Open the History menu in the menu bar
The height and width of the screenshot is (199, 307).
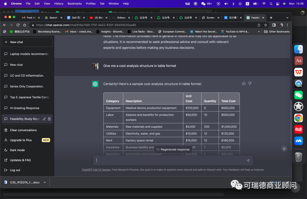pos(59,4)
